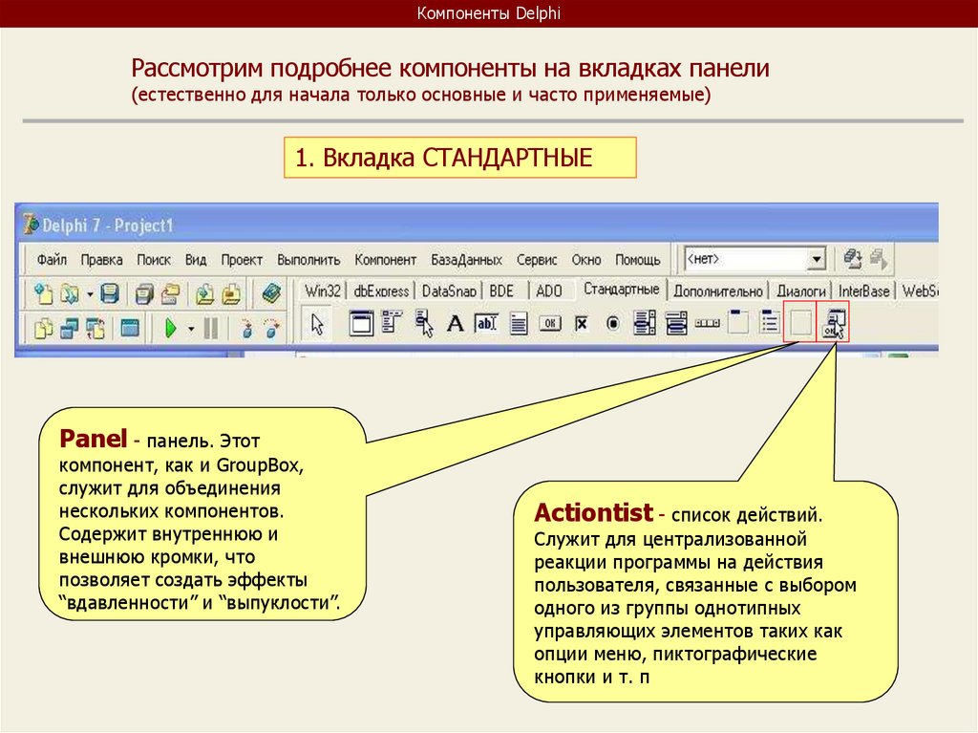Select the Стандартные palette tab

621,290
